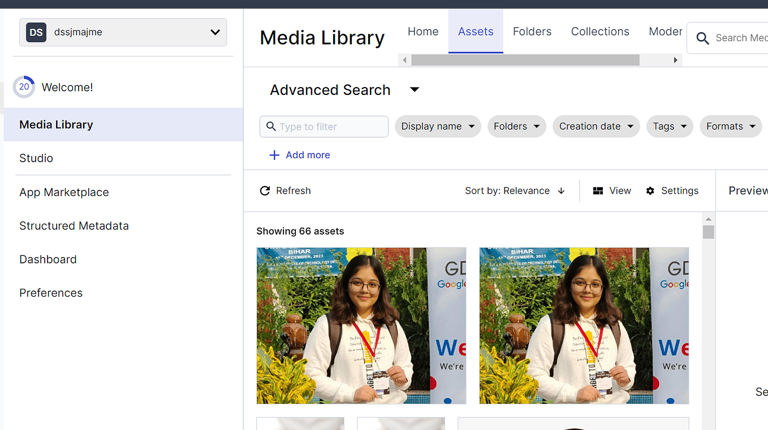This screenshot has height=430, width=768.
Task: Click the DS account avatar badge
Action: coord(36,32)
